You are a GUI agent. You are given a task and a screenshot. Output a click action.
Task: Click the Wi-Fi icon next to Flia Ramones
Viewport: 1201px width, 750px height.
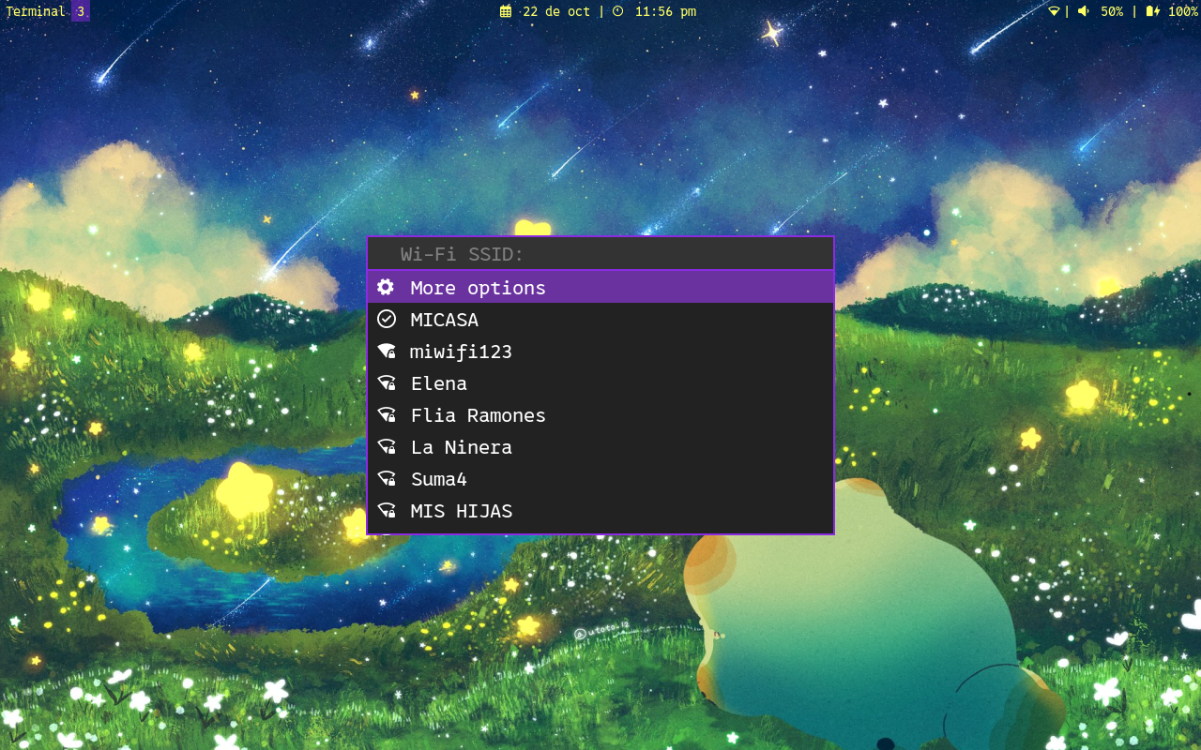pos(387,414)
